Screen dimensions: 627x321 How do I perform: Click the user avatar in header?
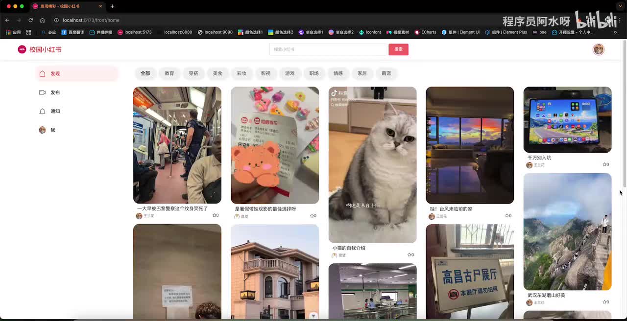click(x=598, y=49)
